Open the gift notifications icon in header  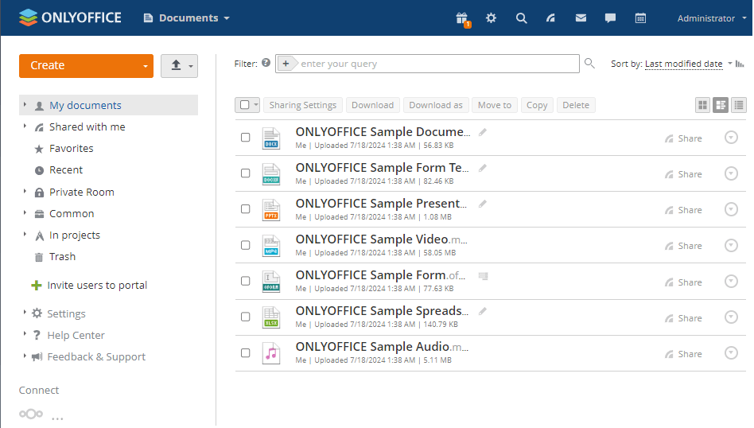pos(462,18)
